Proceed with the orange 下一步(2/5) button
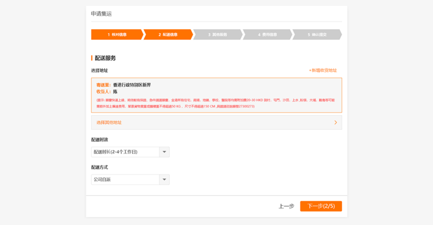The width and height of the screenshot is (433, 225). pyautogui.click(x=321, y=206)
